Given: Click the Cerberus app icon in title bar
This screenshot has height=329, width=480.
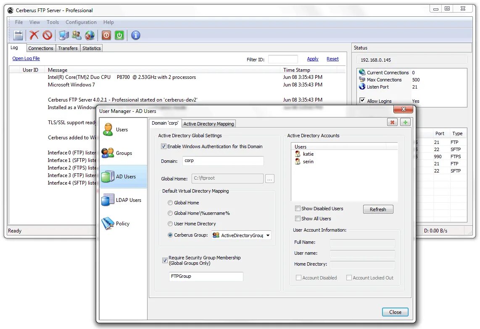Looking at the screenshot, I should coord(11,10).
